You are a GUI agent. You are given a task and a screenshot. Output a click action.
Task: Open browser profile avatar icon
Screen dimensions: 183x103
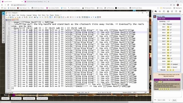click(178, 5)
